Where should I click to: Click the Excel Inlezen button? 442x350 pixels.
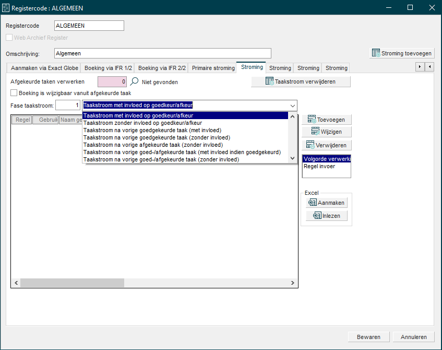pos(326,216)
